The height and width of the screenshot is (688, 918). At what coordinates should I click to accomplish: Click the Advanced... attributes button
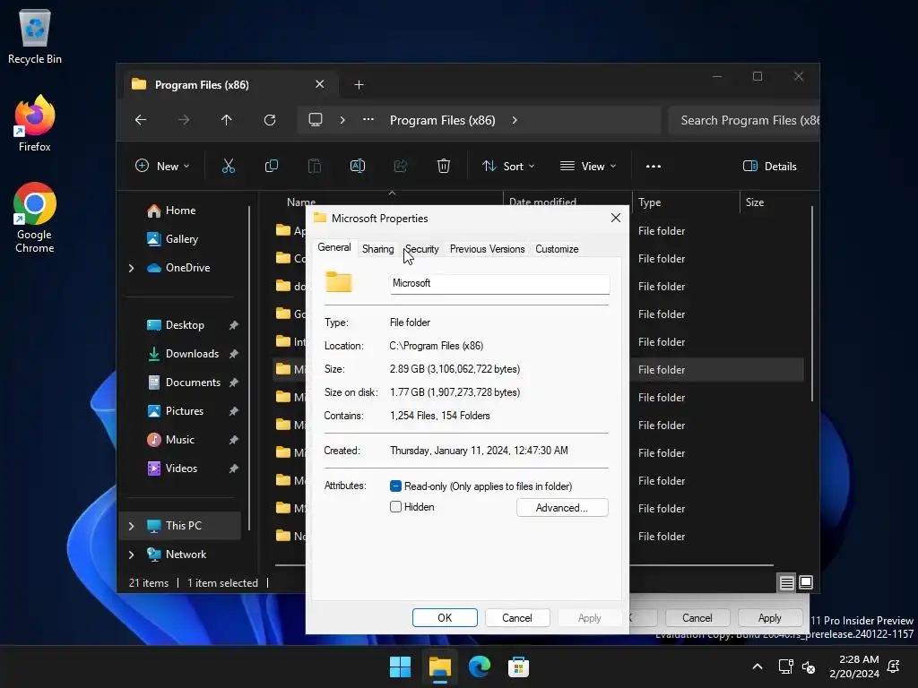coord(562,508)
